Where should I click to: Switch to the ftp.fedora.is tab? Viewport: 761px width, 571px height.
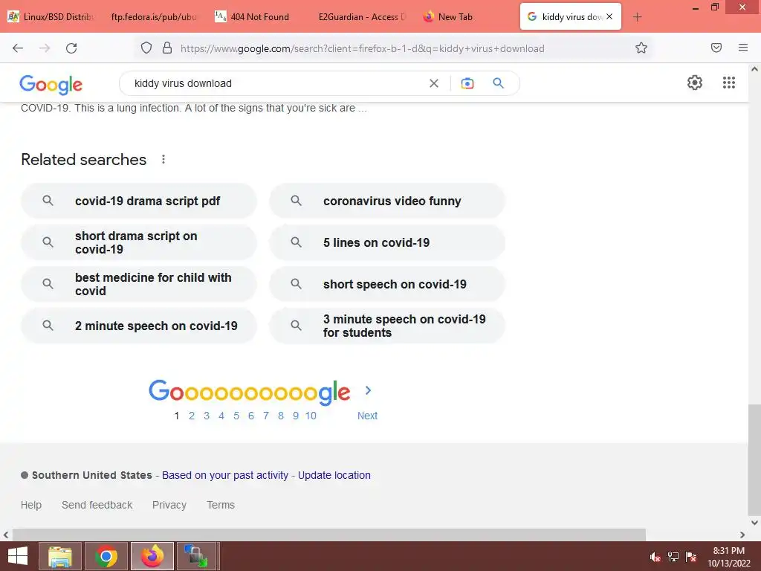(153, 17)
